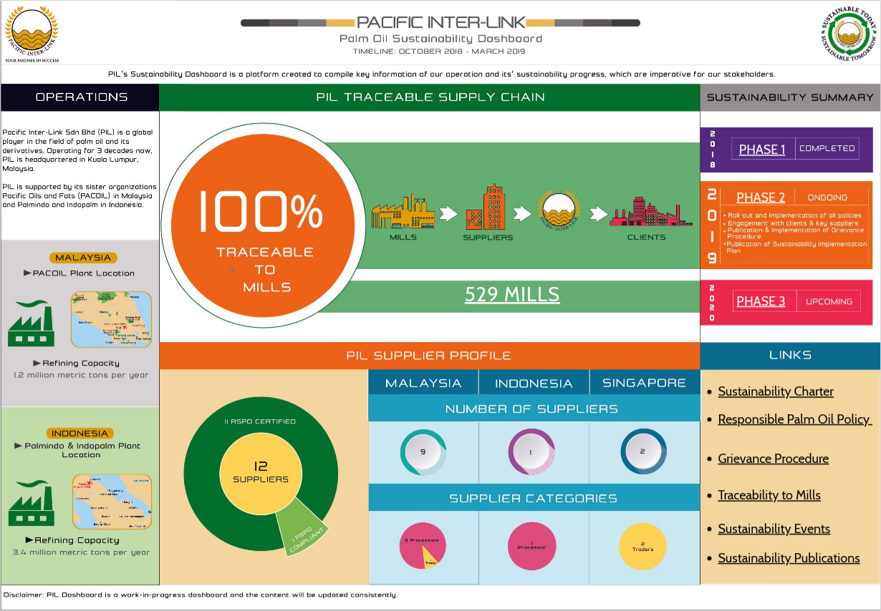Open the Sustainability Publications link
The image size is (881, 611).
[x=789, y=558]
